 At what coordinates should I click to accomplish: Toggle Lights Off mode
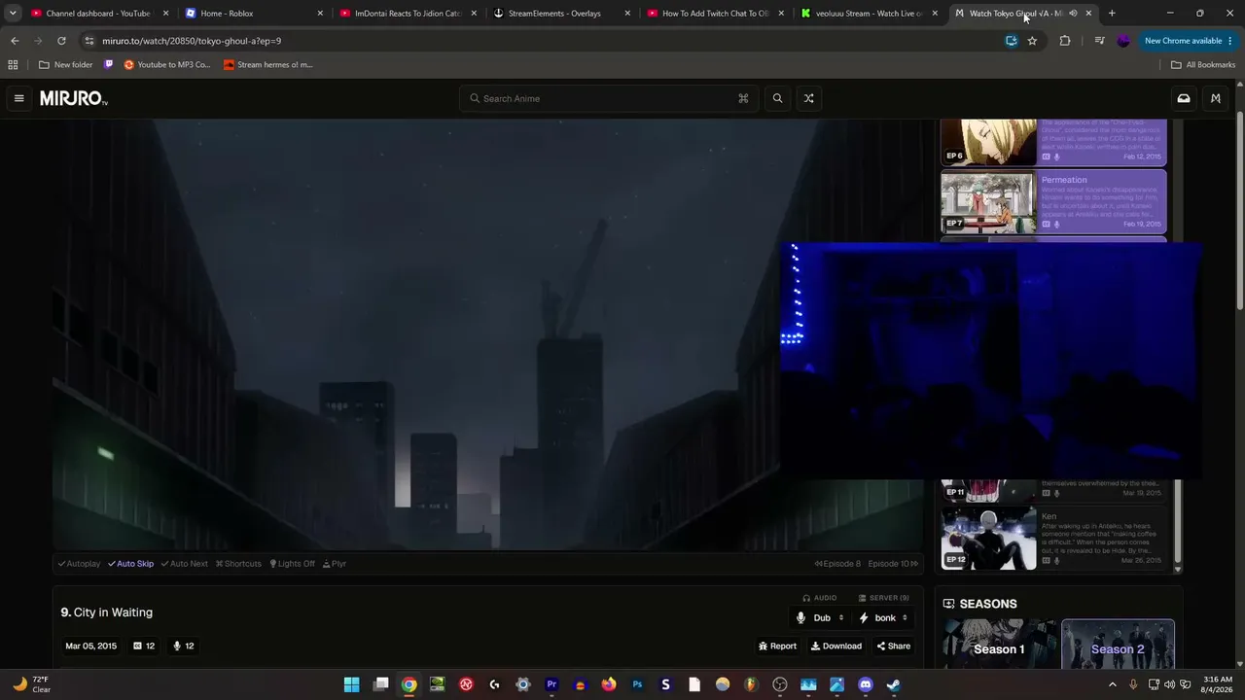(293, 564)
